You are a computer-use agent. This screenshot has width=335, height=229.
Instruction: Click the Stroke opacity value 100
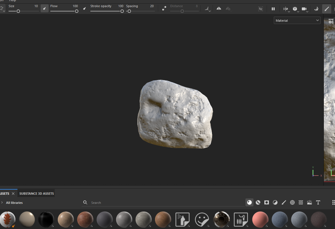(x=121, y=6)
